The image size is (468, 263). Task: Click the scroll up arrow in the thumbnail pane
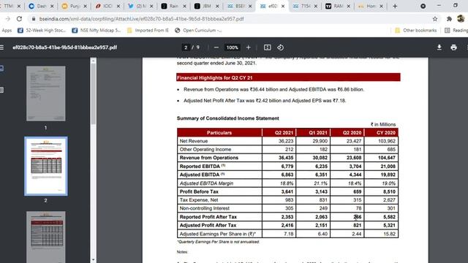93,61
